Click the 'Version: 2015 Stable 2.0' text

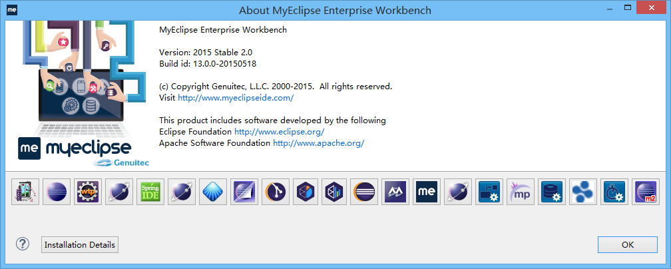coord(206,53)
